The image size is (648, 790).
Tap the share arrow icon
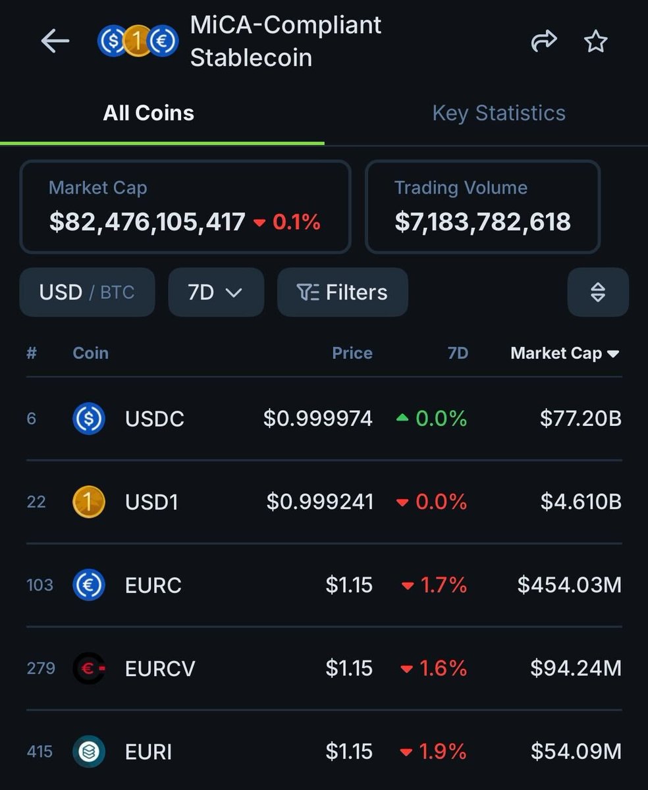pyautogui.click(x=543, y=42)
